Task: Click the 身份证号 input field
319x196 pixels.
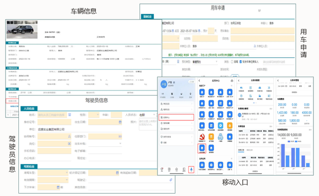Action: pyautogui.click(x=54, y=122)
